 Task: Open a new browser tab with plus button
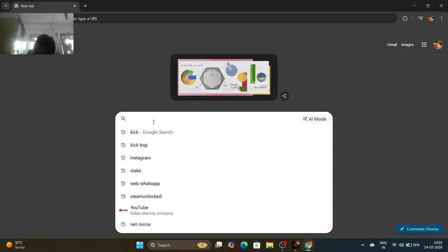click(85, 6)
